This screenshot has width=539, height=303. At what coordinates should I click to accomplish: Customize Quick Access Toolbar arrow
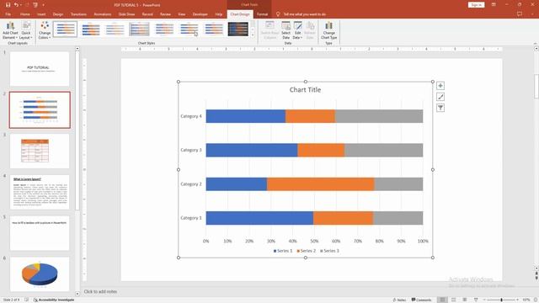coord(43,5)
